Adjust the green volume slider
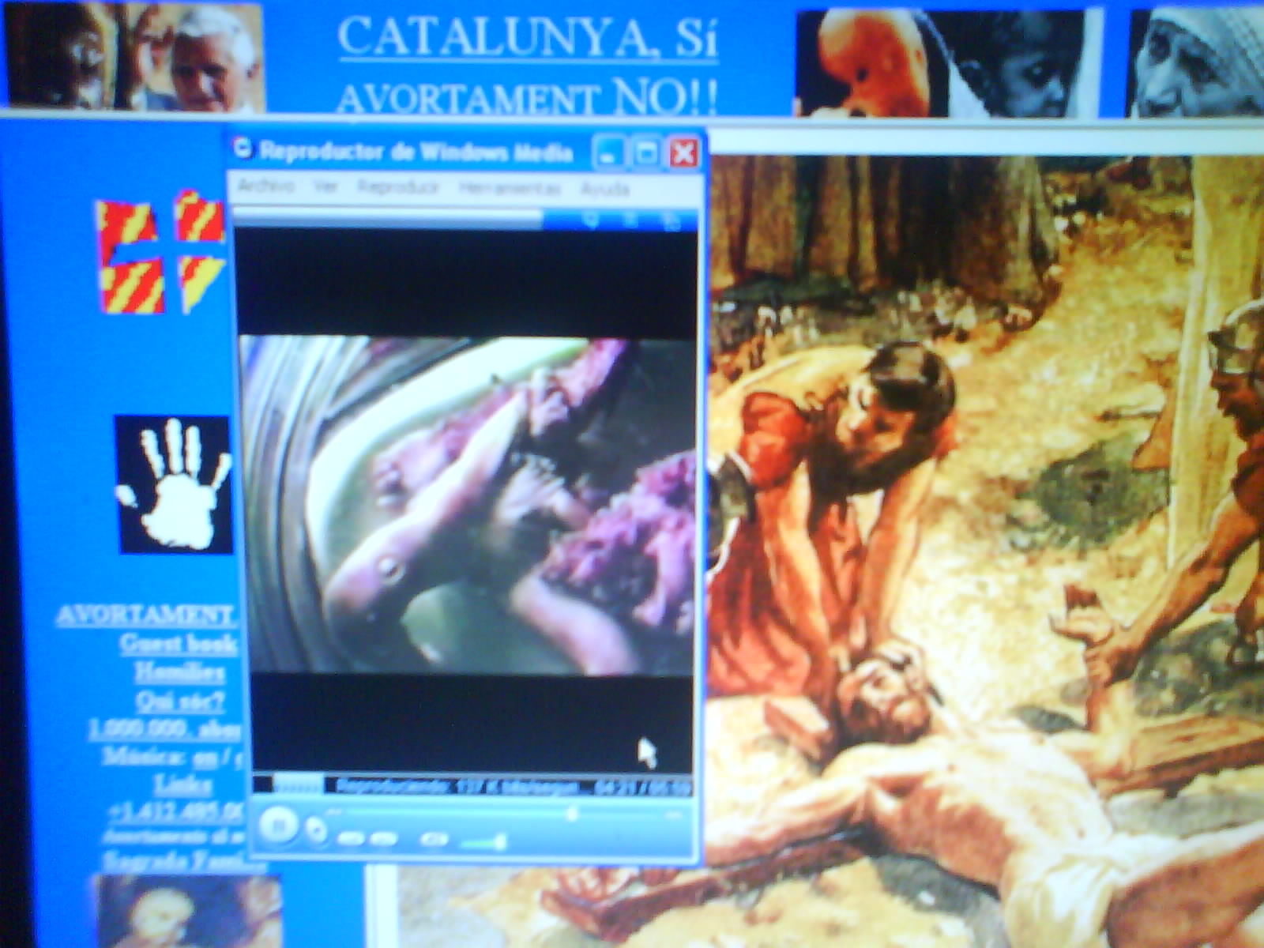This screenshot has height=948, width=1264. tap(484, 844)
